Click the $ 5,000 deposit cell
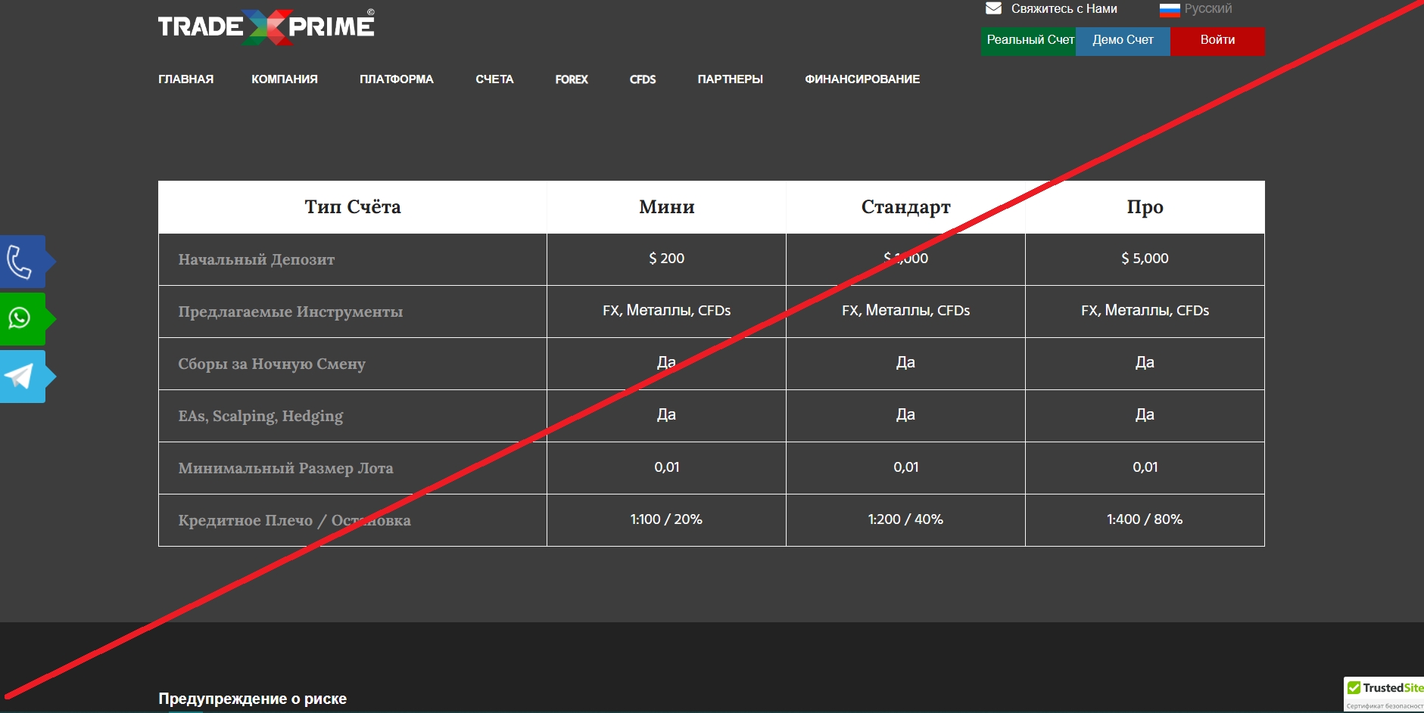Viewport: 1424px width, 713px height. [x=1145, y=259]
